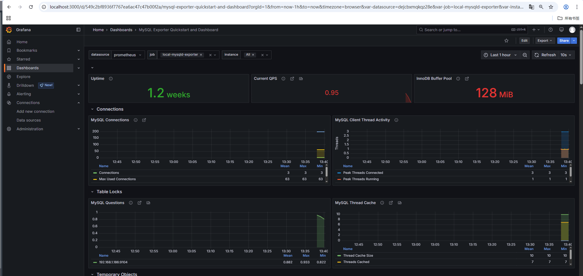
Task: Collapse the Temporary Objects row
Action: [x=92, y=274]
